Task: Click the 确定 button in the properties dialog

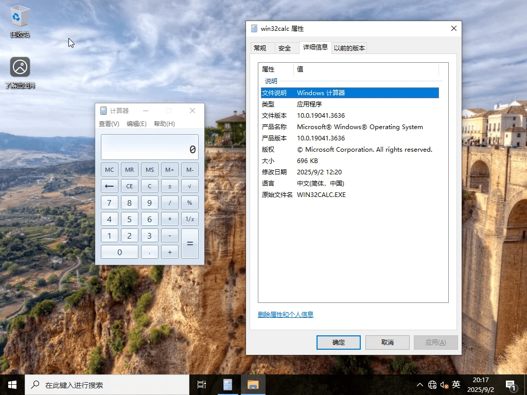Action: coord(338,342)
